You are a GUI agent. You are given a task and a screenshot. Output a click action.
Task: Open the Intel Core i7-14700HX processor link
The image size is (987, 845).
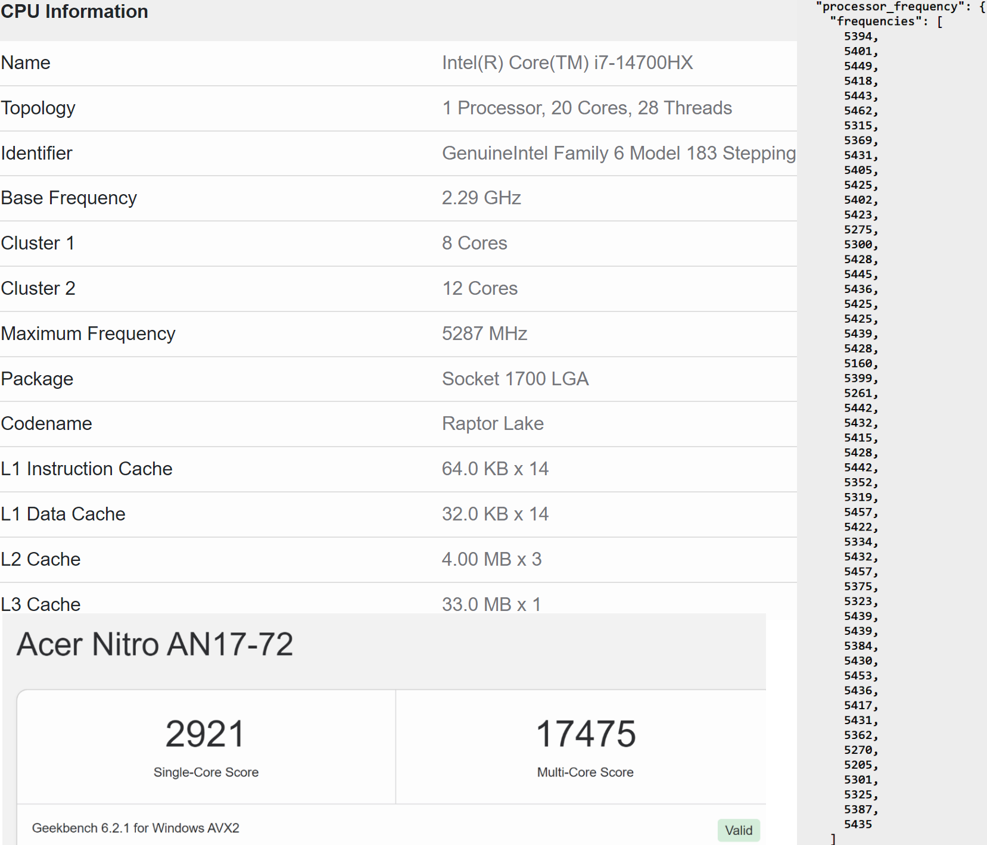point(566,63)
